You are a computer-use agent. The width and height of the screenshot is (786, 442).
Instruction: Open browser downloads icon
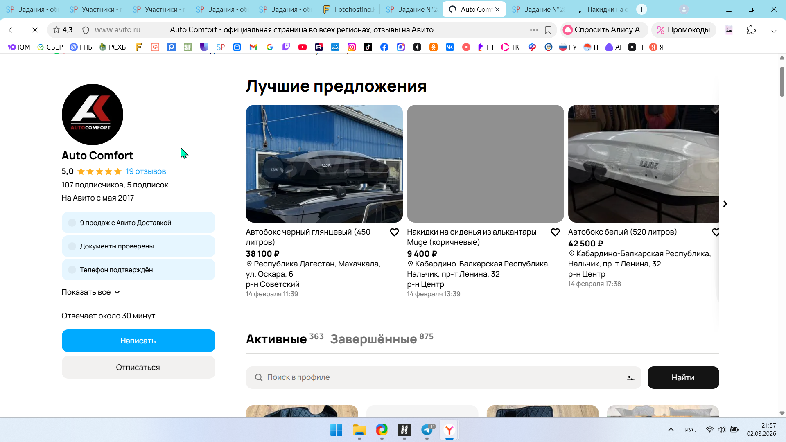pos(773,30)
